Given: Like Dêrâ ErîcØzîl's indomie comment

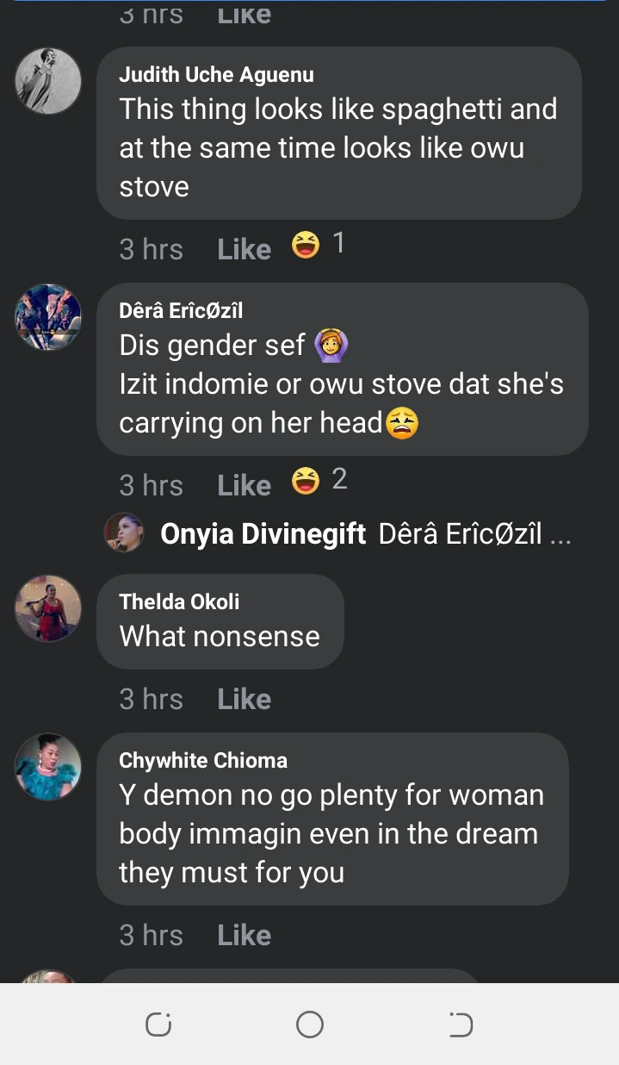Looking at the screenshot, I should pyautogui.click(x=244, y=485).
